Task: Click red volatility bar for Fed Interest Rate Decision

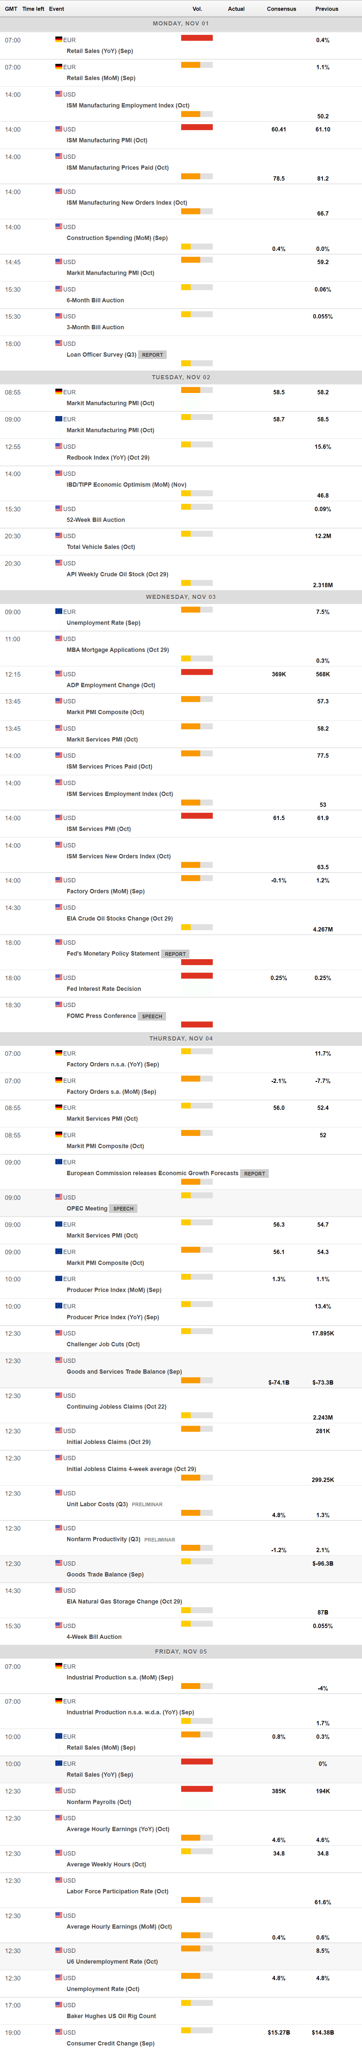Action: (x=197, y=975)
